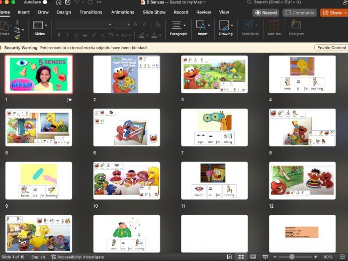Select slide 11 mouth is for tasting
348x261 pixels.
214,181
